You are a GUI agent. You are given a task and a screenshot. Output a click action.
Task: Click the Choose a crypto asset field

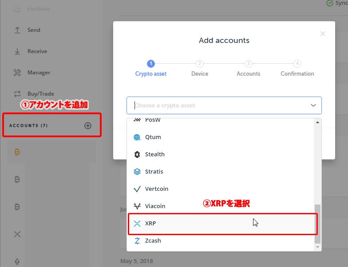224,105
